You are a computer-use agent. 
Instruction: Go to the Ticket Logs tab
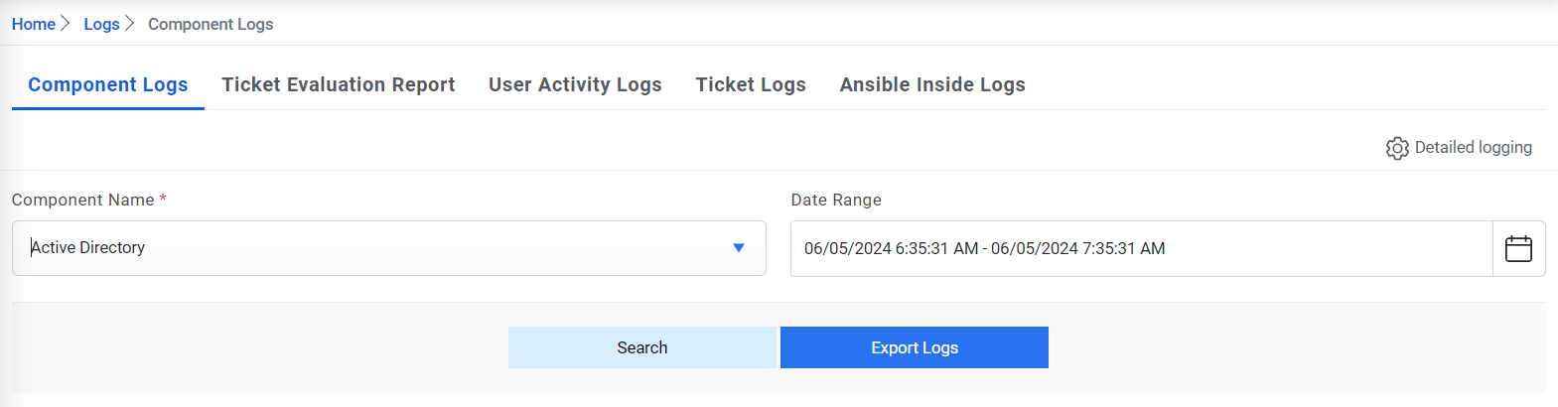[750, 85]
